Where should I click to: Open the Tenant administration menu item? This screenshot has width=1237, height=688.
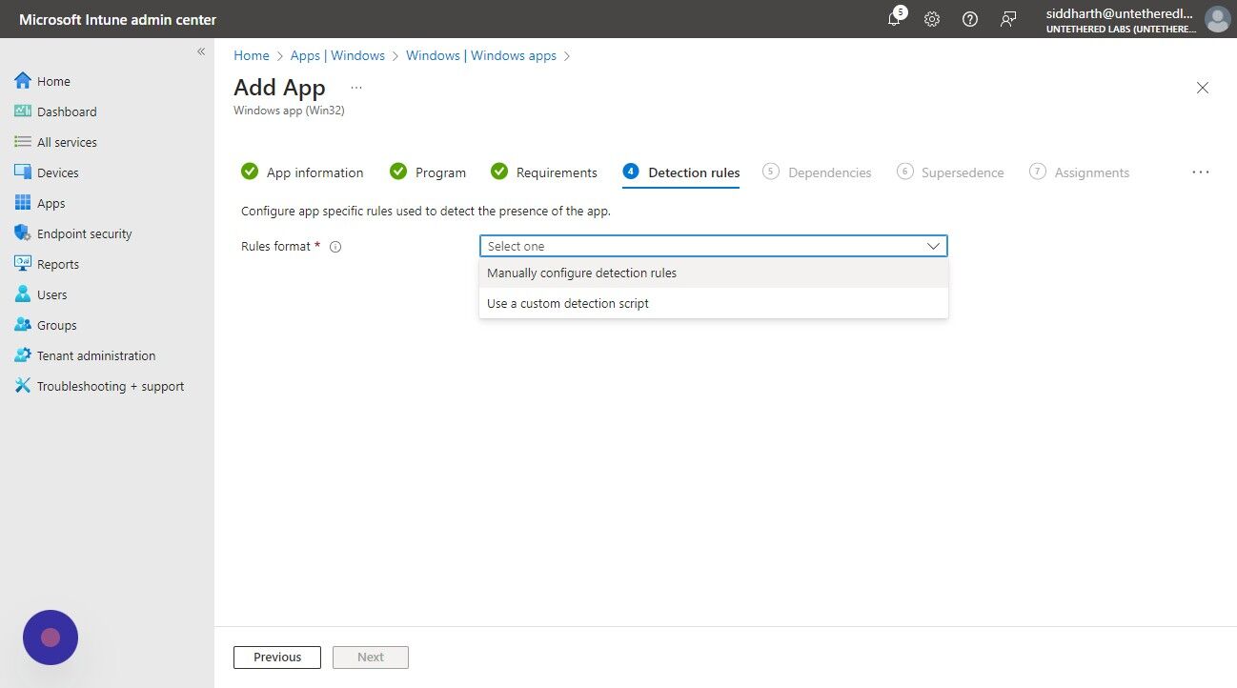point(96,355)
